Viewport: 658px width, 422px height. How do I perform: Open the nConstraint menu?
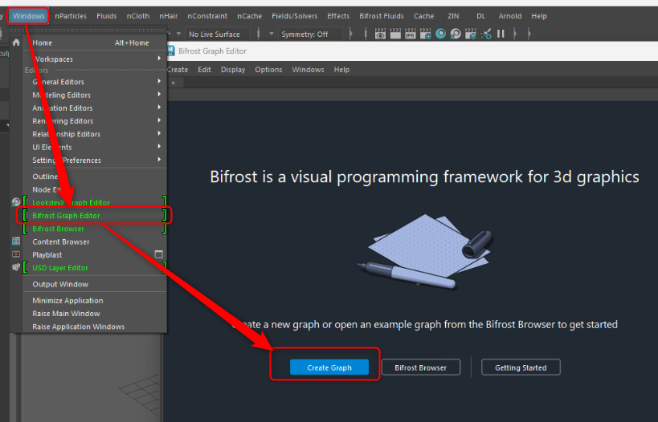(207, 16)
